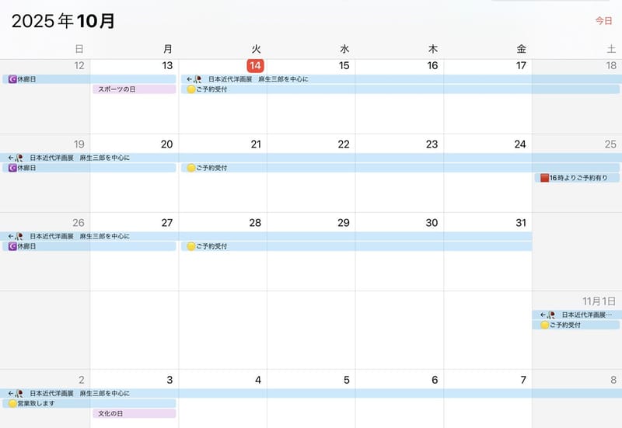
Task: Click the exhibition icon on November 1 日本近代洋画展
Action: [551, 315]
